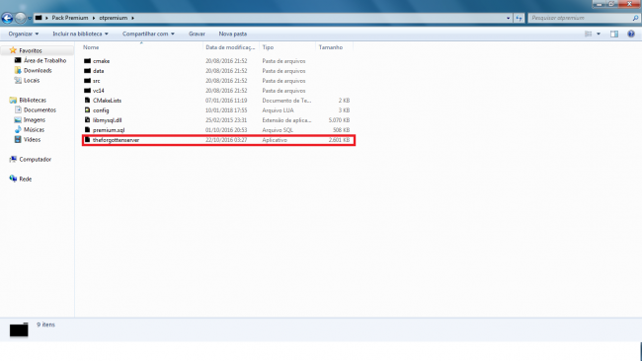Select Área de Trabalho in sidebar
This screenshot has width=642, height=361.
(44, 60)
